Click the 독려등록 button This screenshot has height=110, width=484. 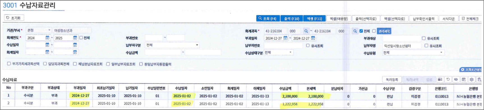point(392,80)
